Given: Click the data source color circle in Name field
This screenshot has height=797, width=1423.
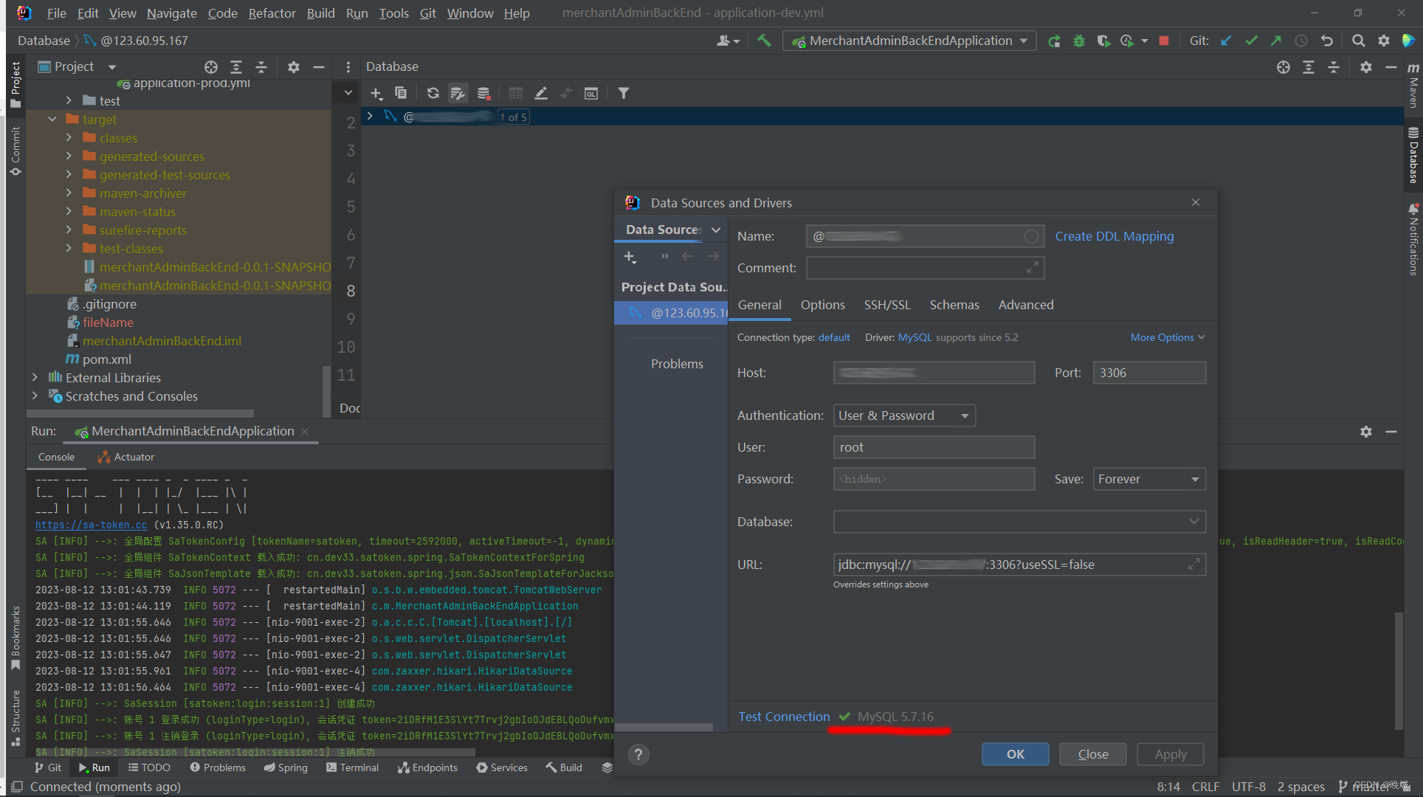Looking at the screenshot, I should pyautogui.click(x=1031, y=236).
